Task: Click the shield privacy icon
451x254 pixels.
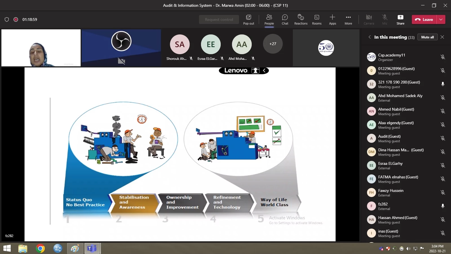Action: pos(7,19)
